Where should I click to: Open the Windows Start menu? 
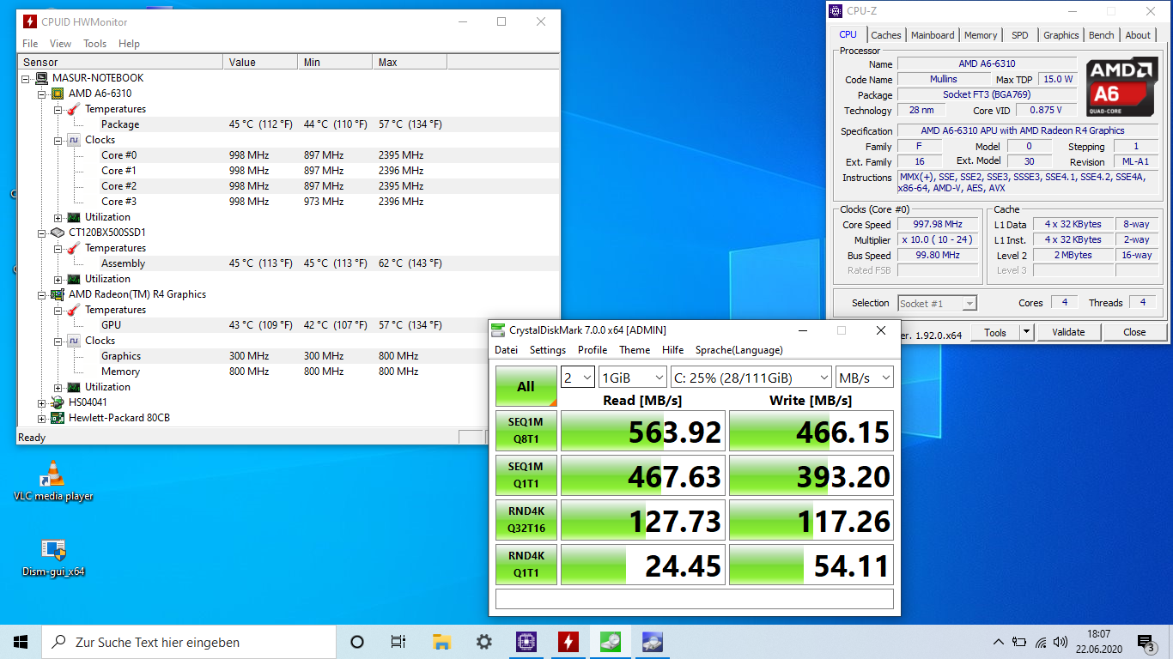tap(21, 642)
